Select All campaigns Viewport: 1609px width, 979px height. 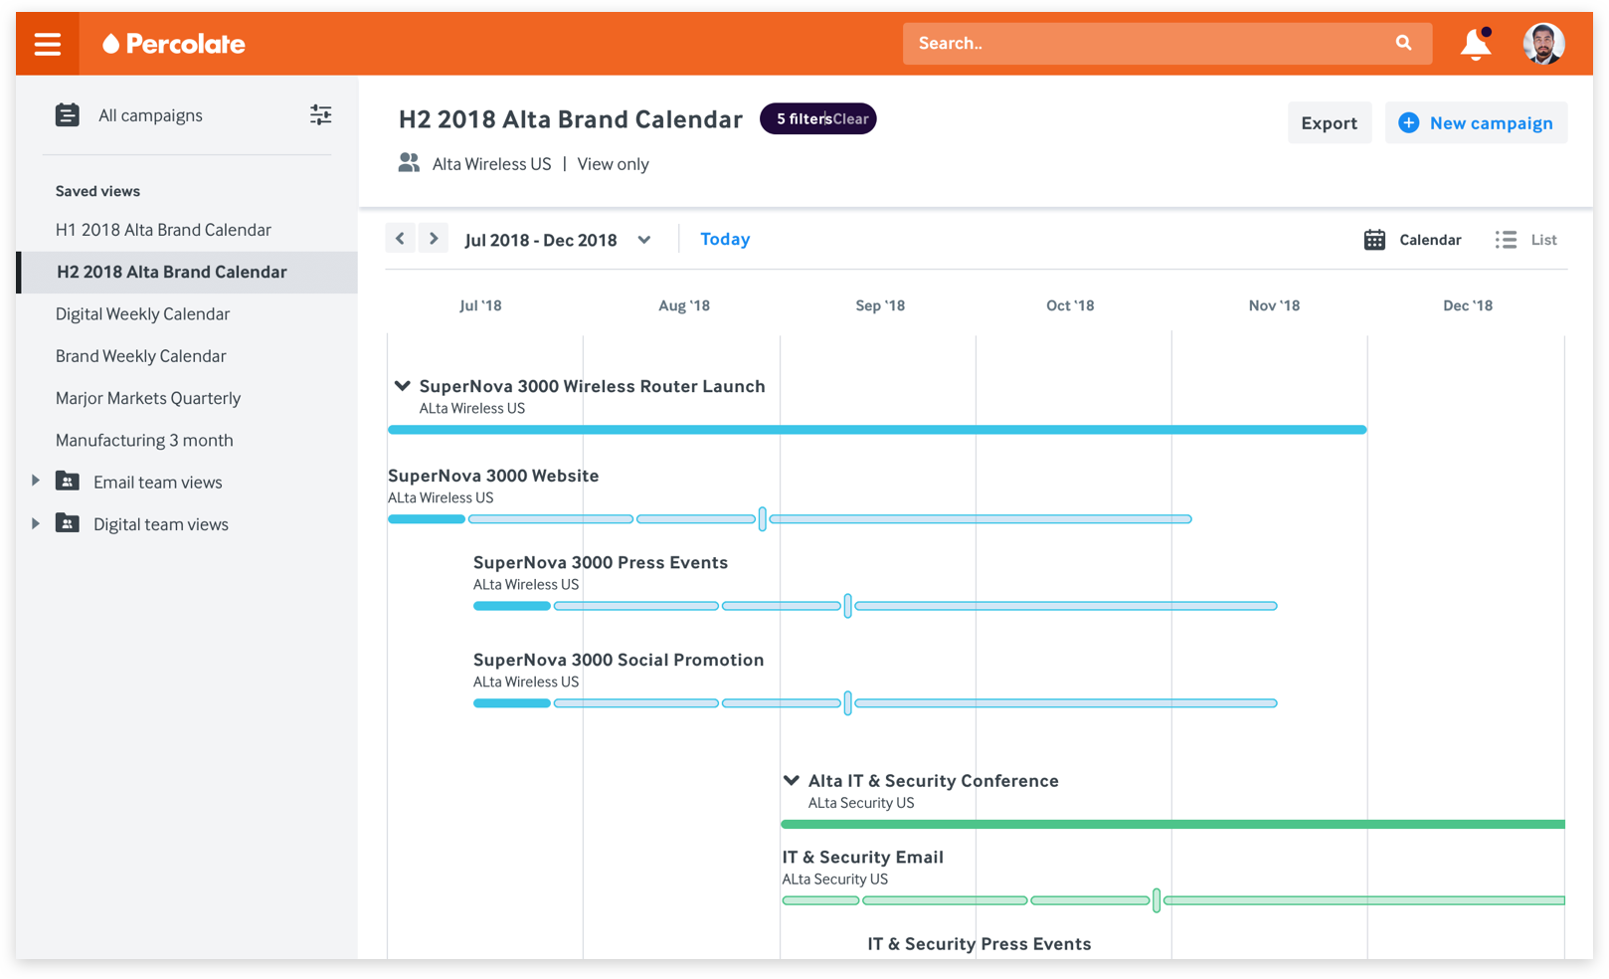[150, 115]
